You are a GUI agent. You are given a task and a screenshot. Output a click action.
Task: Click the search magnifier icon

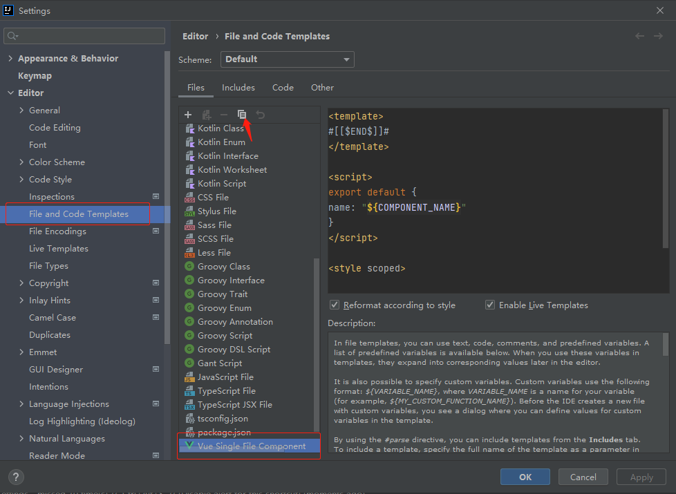click(13, 36)
